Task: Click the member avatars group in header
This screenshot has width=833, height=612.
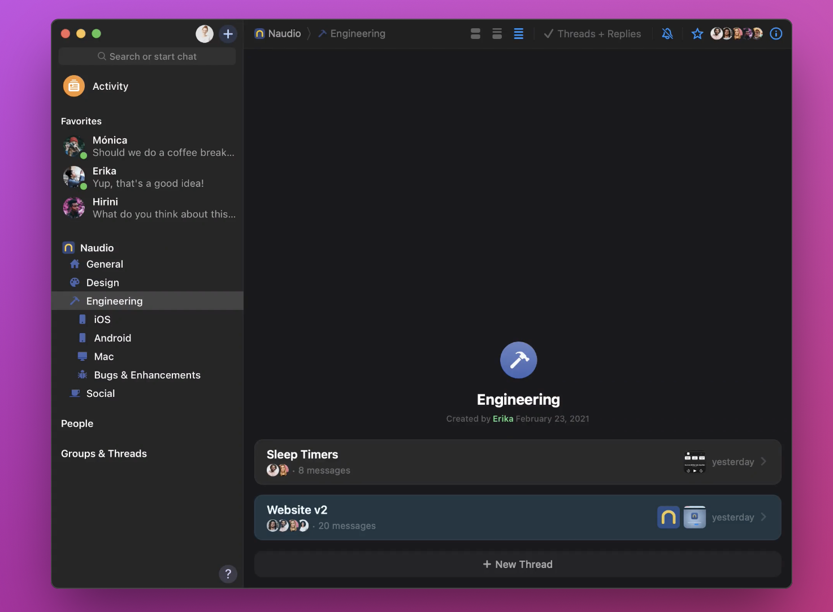Action: (x=736, y=34)
